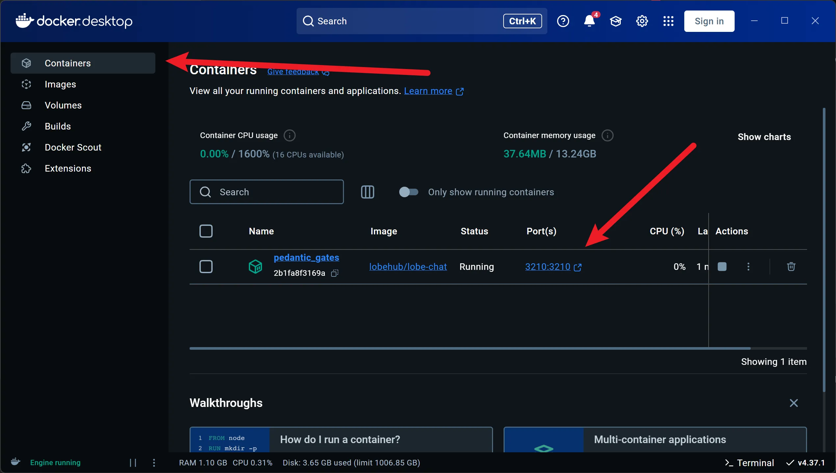Open the lobehub/lobe-chat image link
This screenshot has width=836, height=473.
[x=408, y=267]
